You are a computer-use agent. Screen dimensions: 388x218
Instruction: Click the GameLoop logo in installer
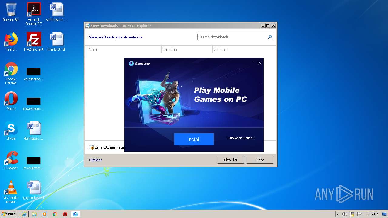139,64
